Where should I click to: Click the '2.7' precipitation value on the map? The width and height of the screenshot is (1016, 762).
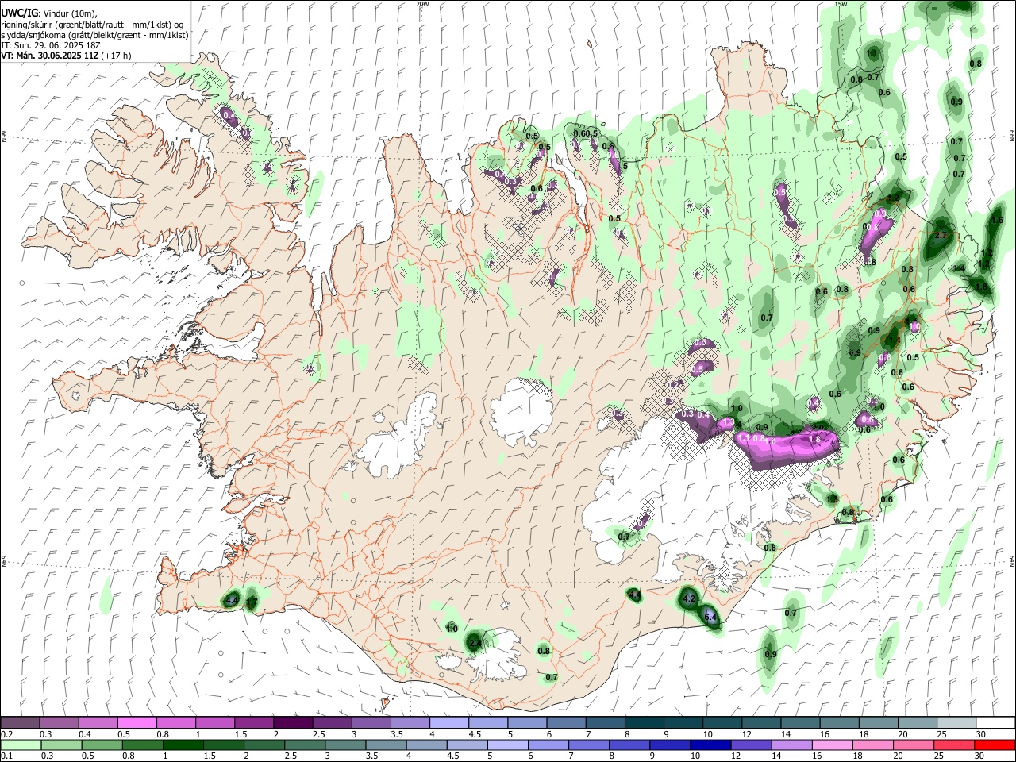click(x=942, y=236)
